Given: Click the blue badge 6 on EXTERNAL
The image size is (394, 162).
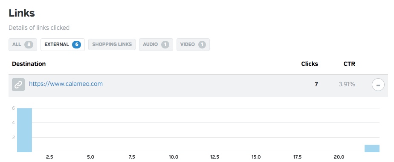Looking at the screenshot, I should [76, 45].
